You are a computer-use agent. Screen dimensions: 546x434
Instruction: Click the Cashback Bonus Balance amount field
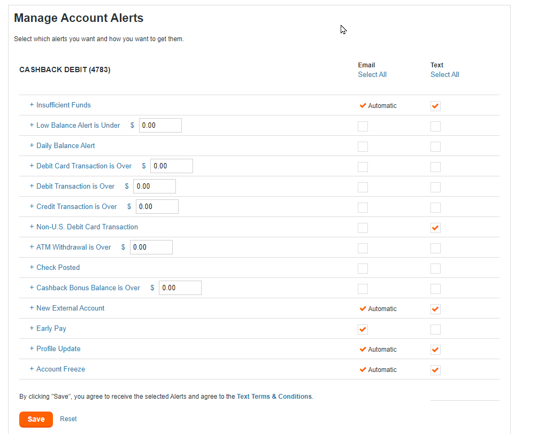click(x=180, y=288)
